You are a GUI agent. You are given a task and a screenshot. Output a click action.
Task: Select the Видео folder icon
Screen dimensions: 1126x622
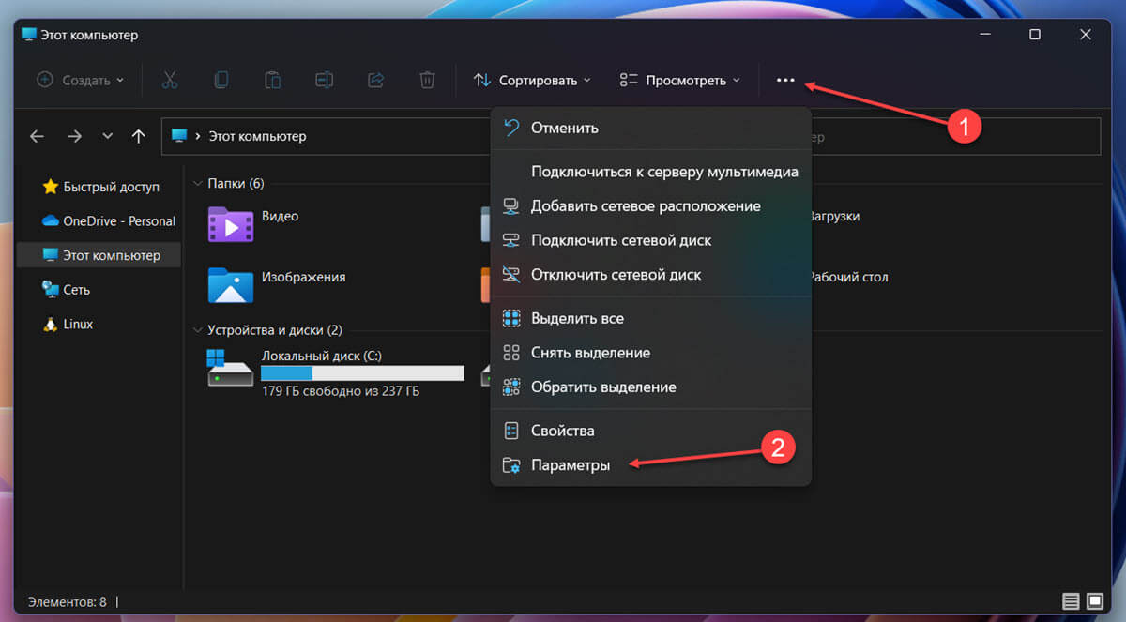pyautogui.click(x=230, y=225)
